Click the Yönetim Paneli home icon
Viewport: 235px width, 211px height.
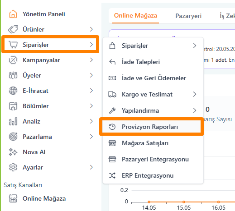click(13, 14)
